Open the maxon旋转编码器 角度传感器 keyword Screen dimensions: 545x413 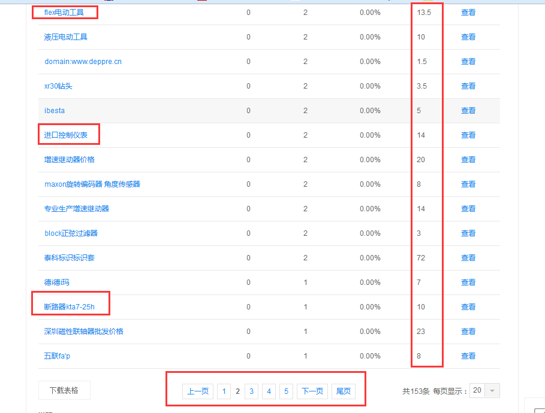pyautogui.click(x=92, y=184)
